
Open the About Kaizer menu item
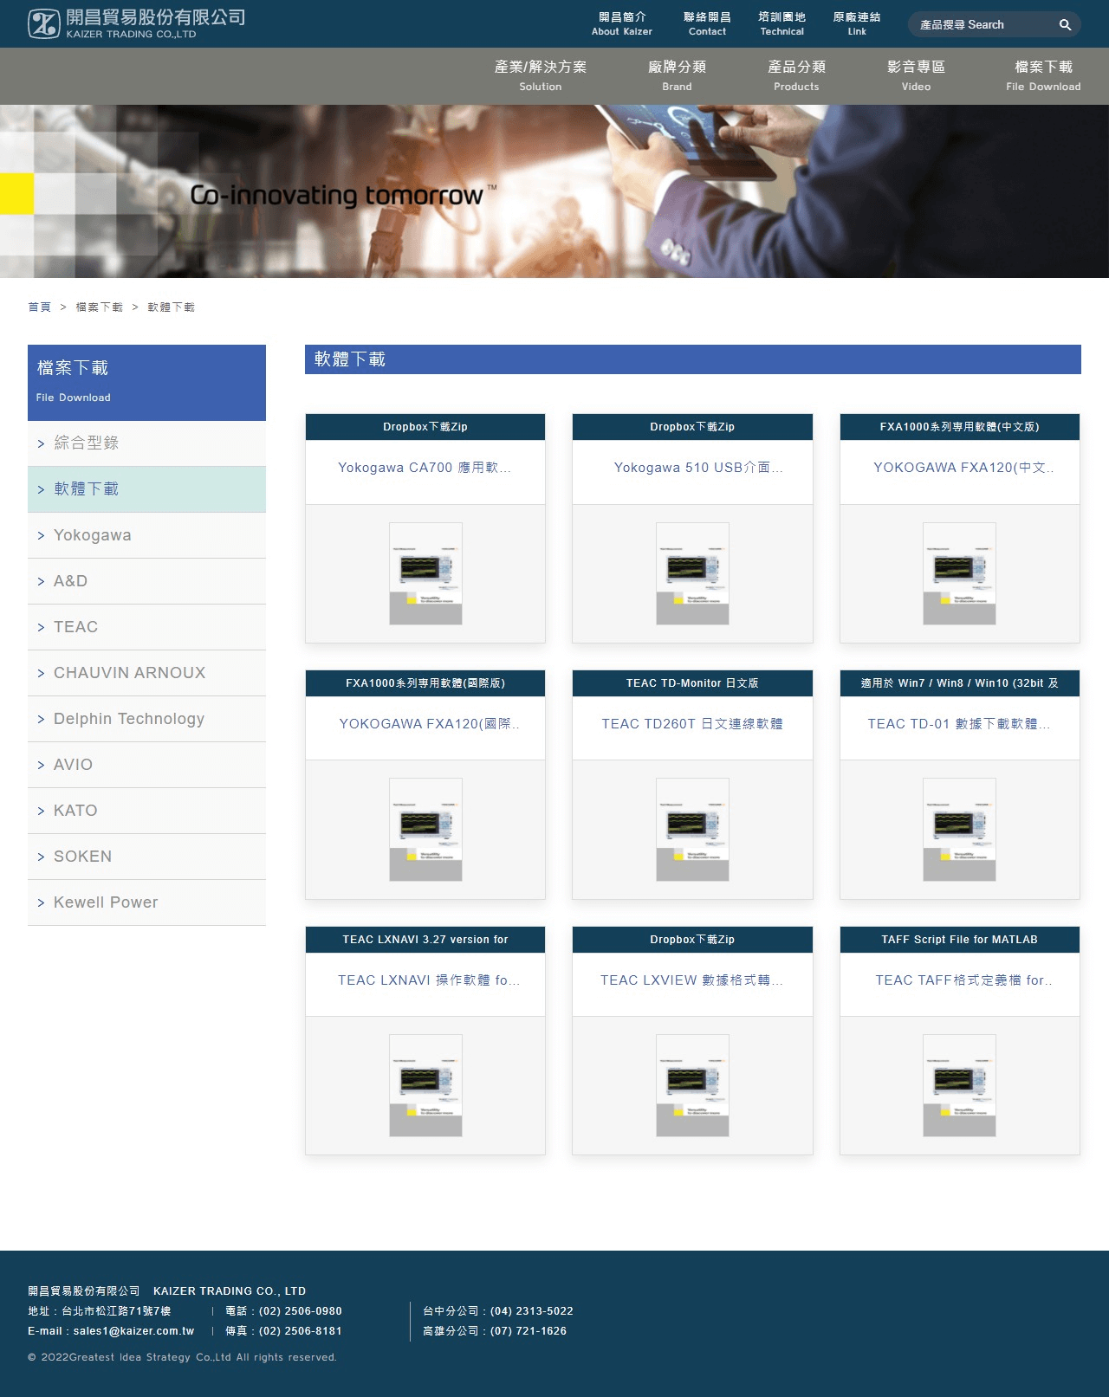pos(622,24)
